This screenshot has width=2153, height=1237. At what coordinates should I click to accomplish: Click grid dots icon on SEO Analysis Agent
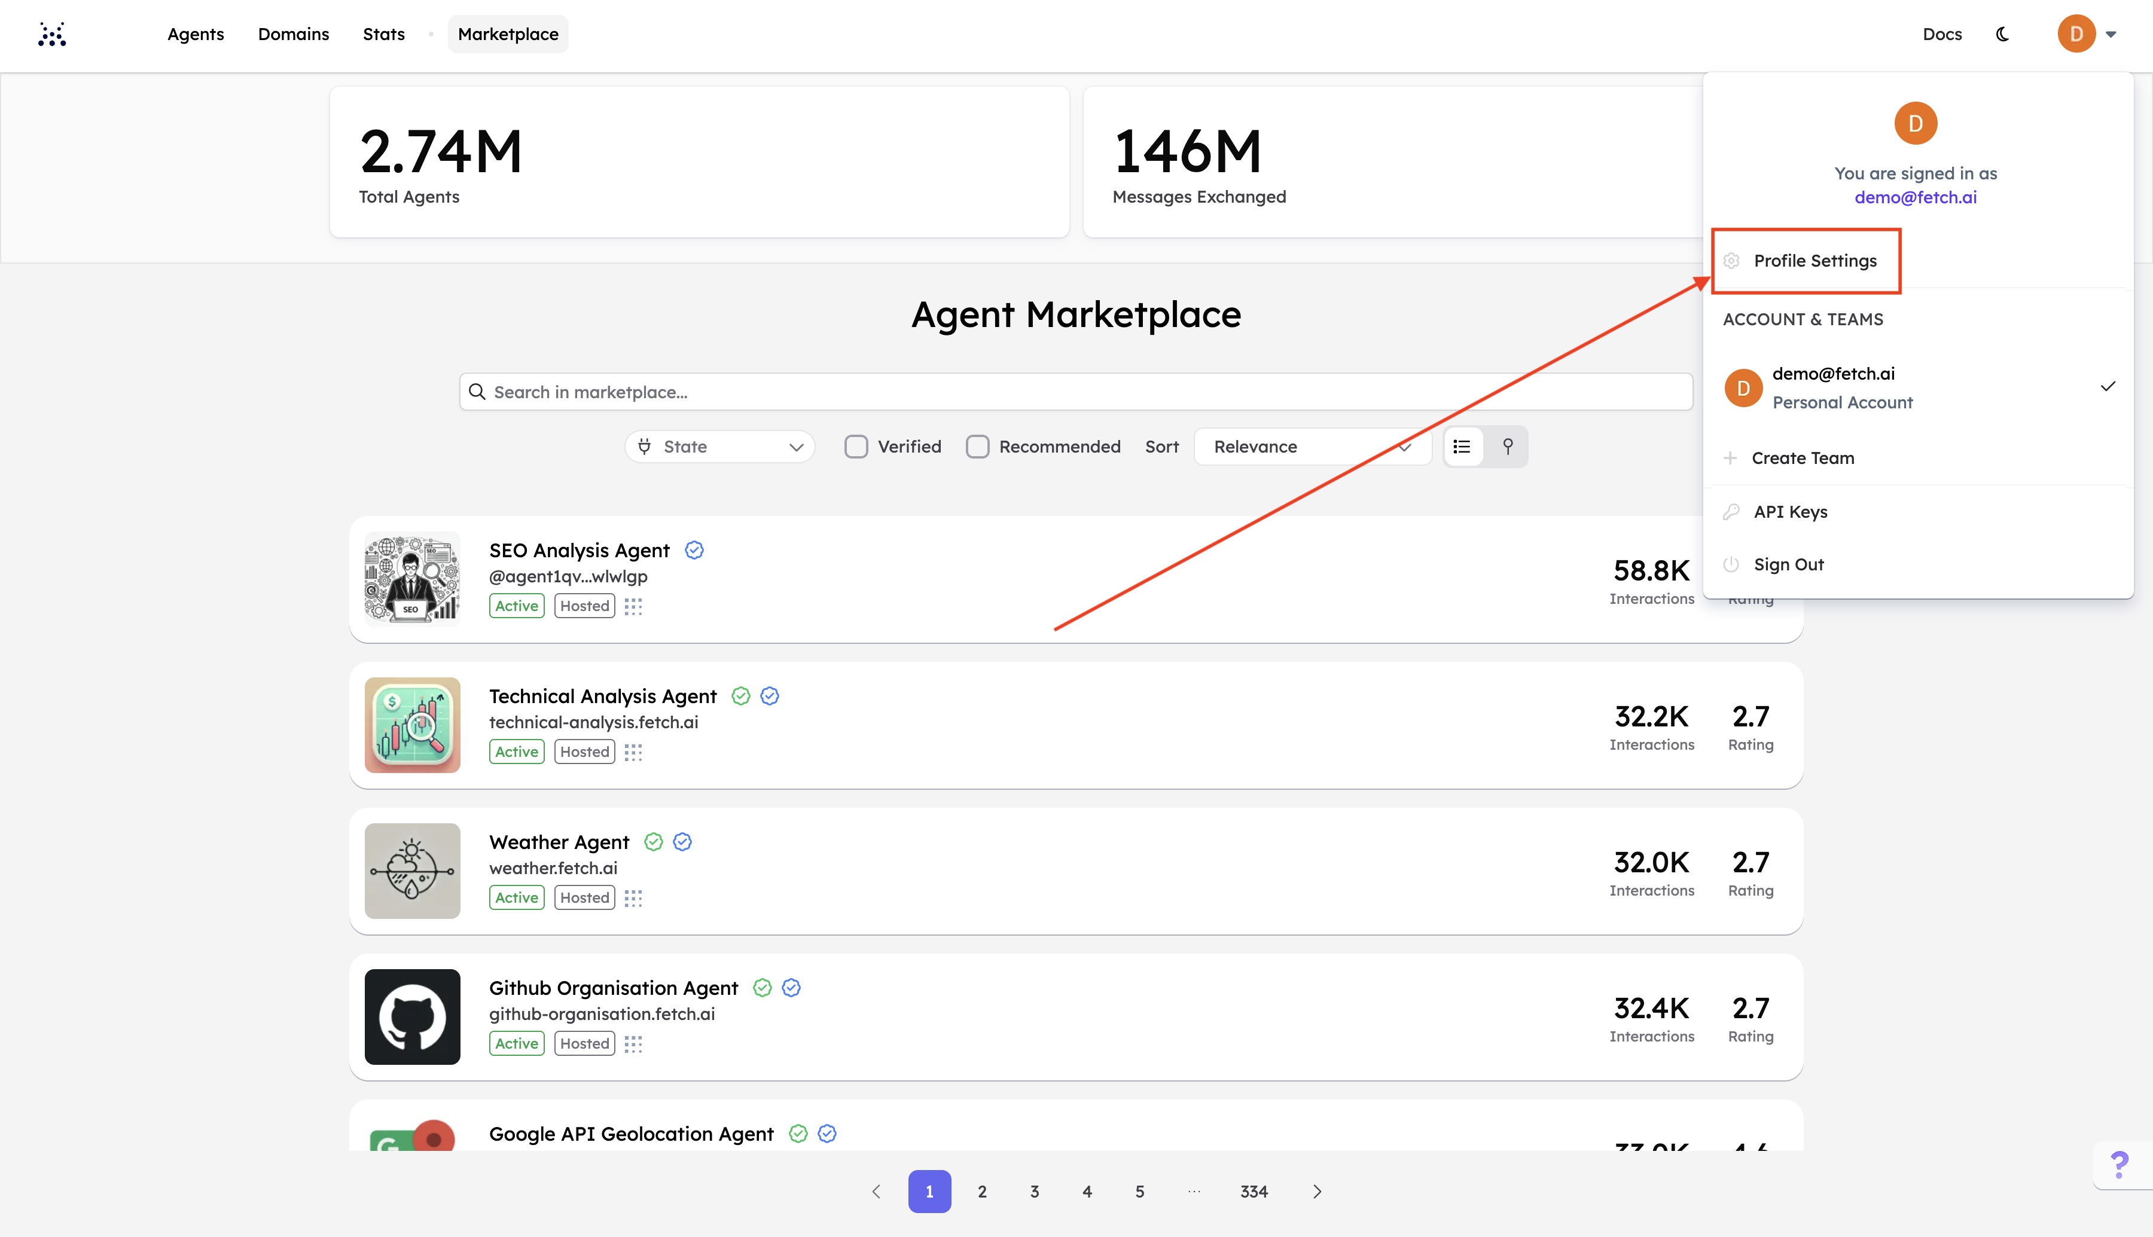(633, 606)
